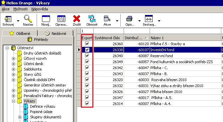Open the Akce menu
The height and width of the screenshot is (122, 223).
click(6, 9)
